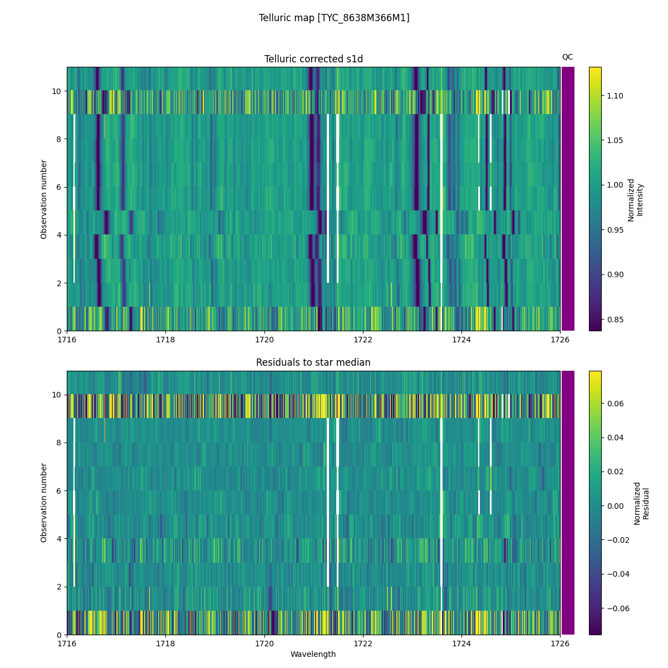Click the 1724 x-tick under the Residuals plot
668x668 pixels.
(461, 643)
